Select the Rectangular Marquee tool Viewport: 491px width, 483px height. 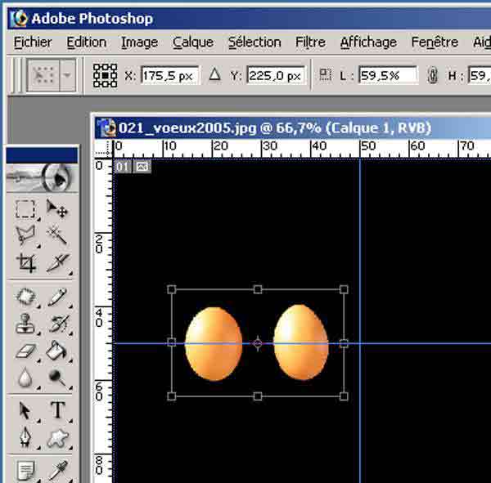pos(25,209)
